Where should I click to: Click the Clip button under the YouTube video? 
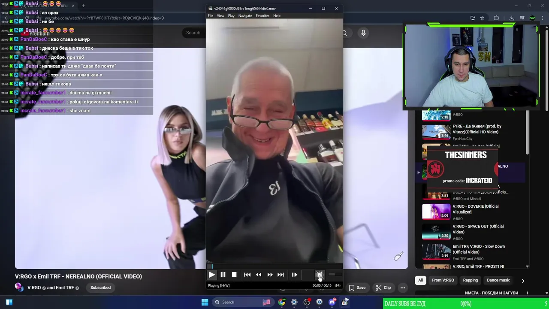tap(383, 288)
